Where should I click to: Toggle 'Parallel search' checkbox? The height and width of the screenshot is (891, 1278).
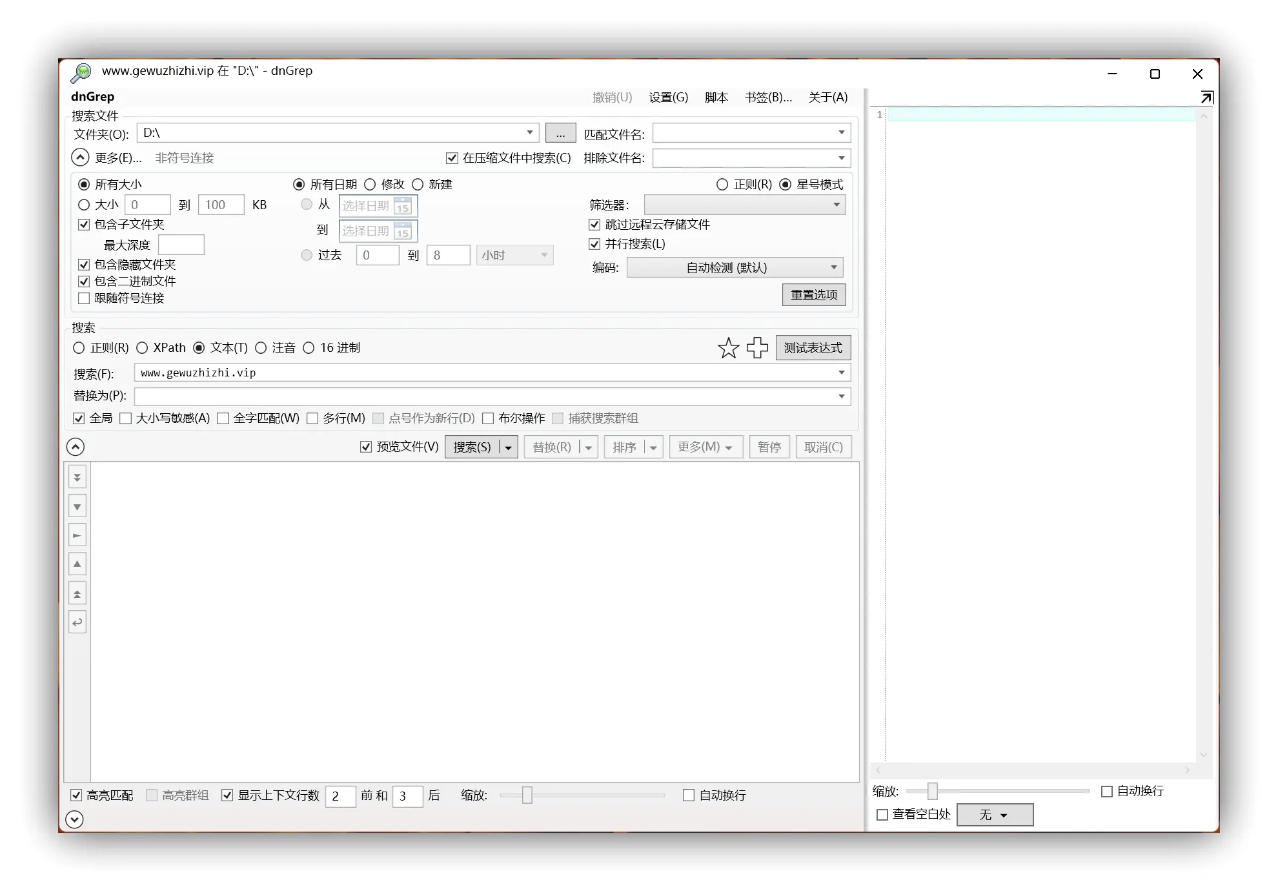pos(594,244)
